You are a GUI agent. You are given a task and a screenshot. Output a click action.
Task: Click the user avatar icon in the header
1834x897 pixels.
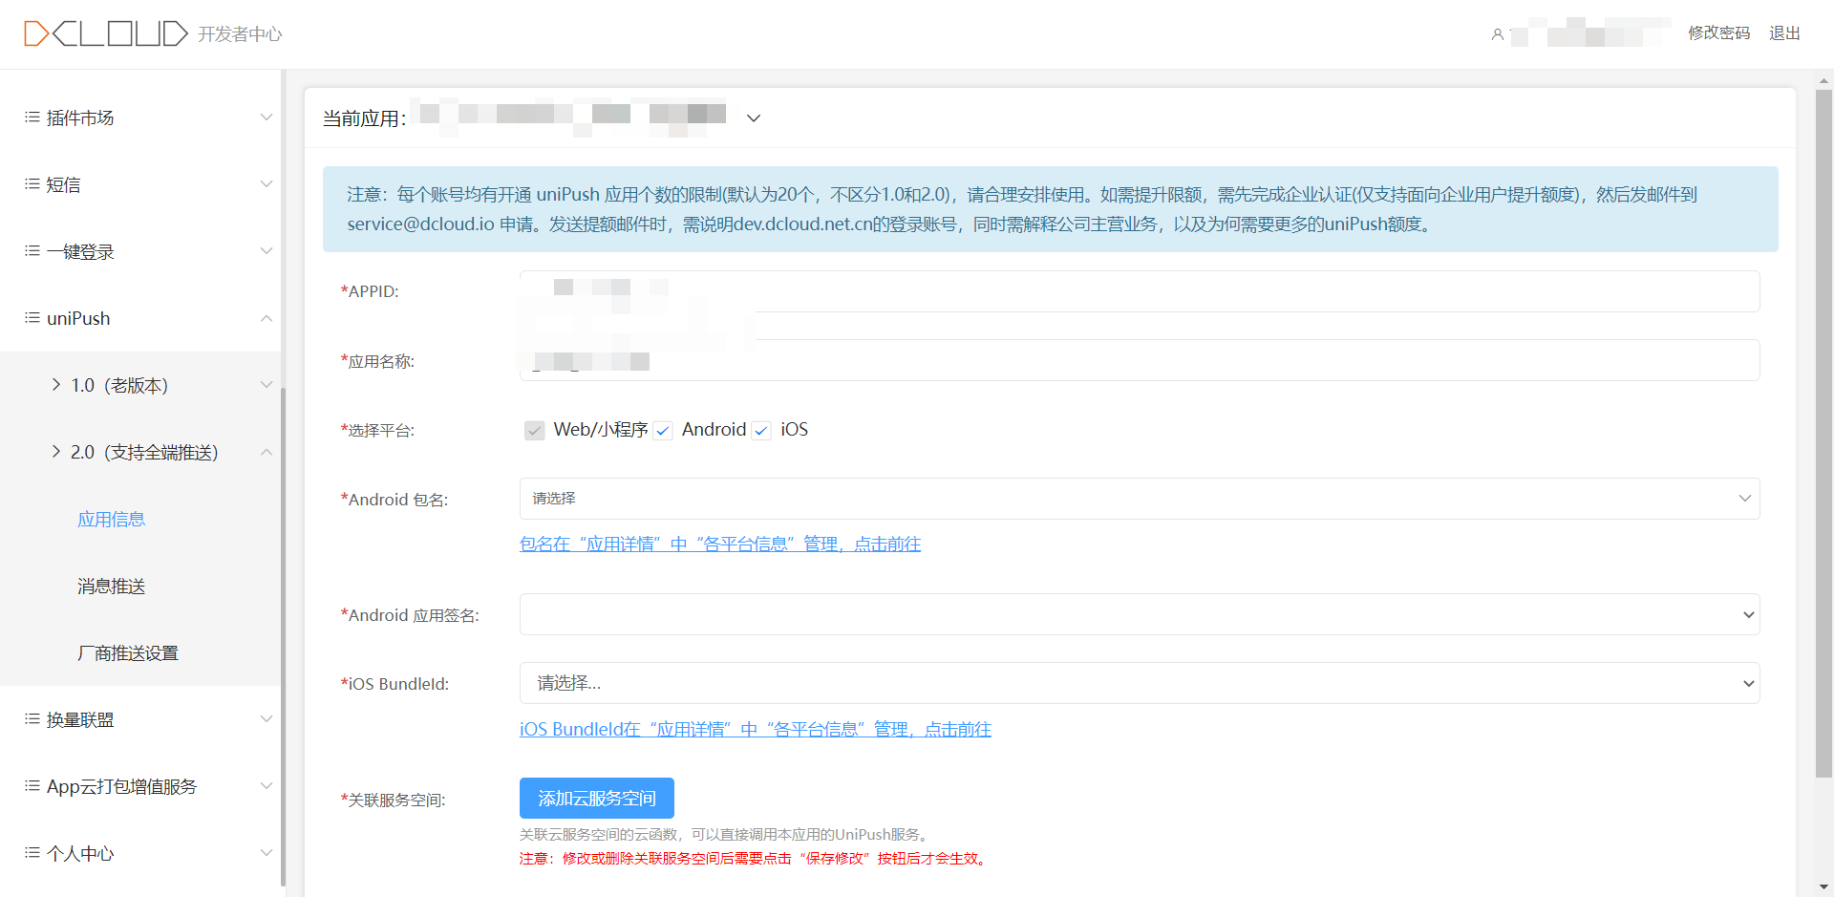pos(1497,34)
